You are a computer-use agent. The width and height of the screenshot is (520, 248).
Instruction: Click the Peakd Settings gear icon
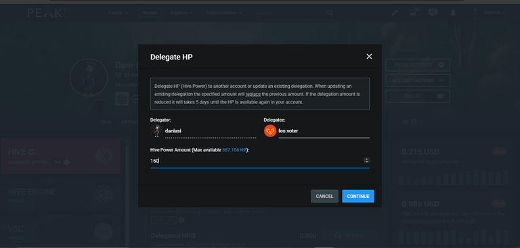441,65
